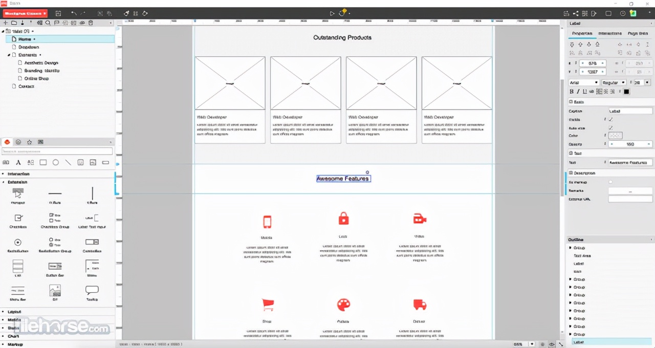Viewport: 655px width, 348px height.
Task: Click the redo arrow
Action: click(84, 13)
